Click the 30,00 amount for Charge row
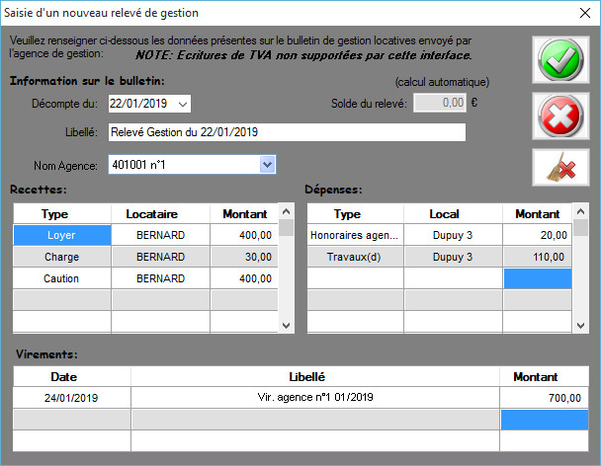Viewport: 601px width, 466px height. click(x=244, y=257)
